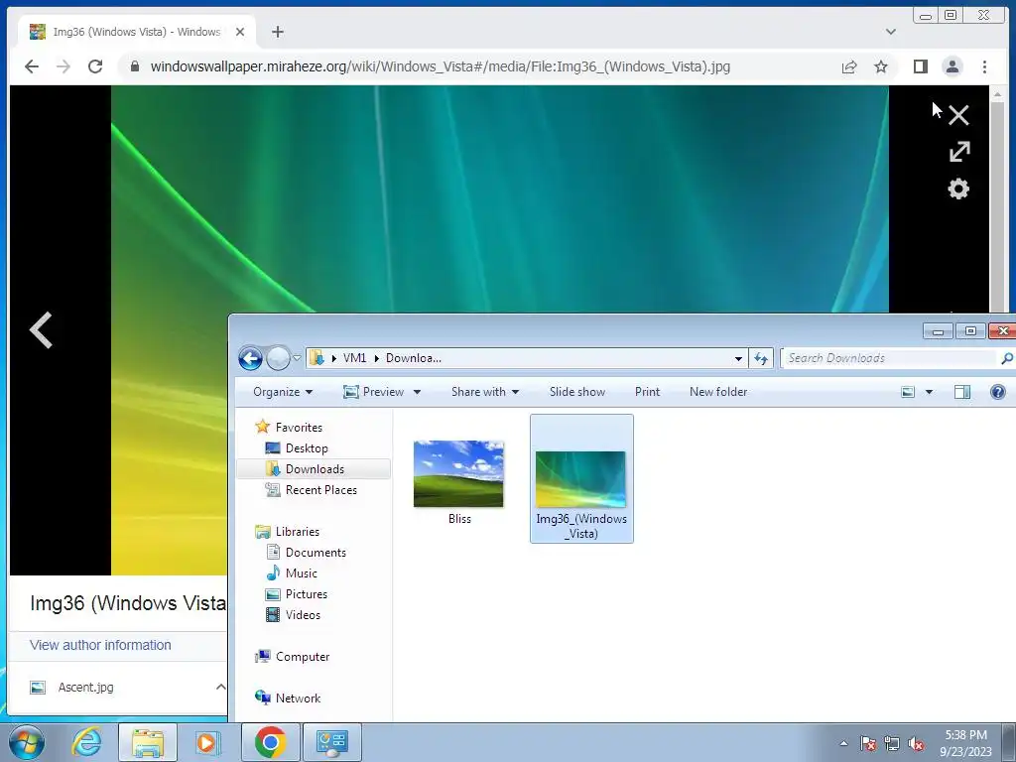Open Preview dropdown arrow

click(x=417, y=392)
